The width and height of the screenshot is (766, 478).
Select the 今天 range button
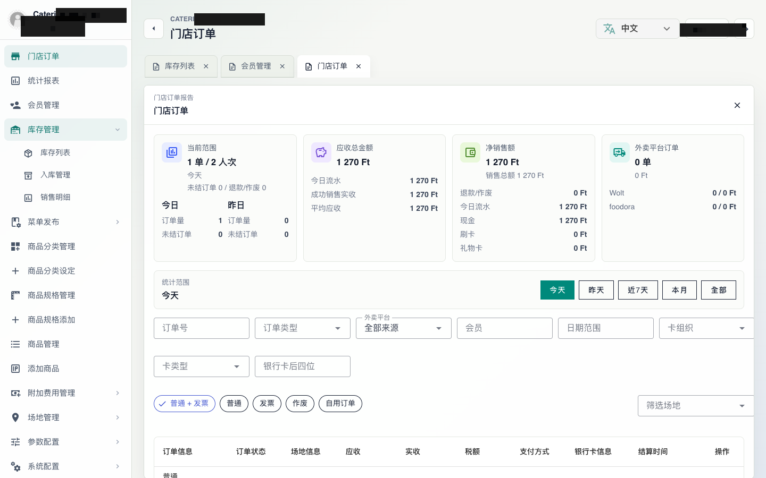(557, 290)
